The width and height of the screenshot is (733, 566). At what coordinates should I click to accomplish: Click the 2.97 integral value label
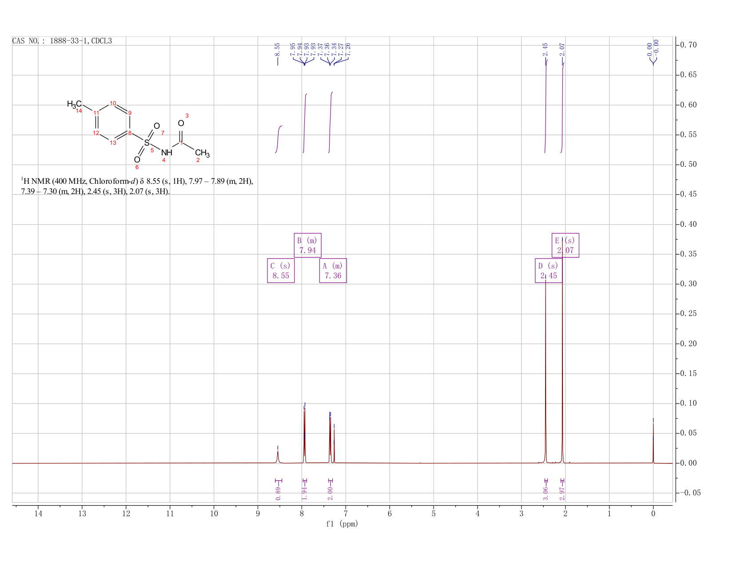(562, 493)
